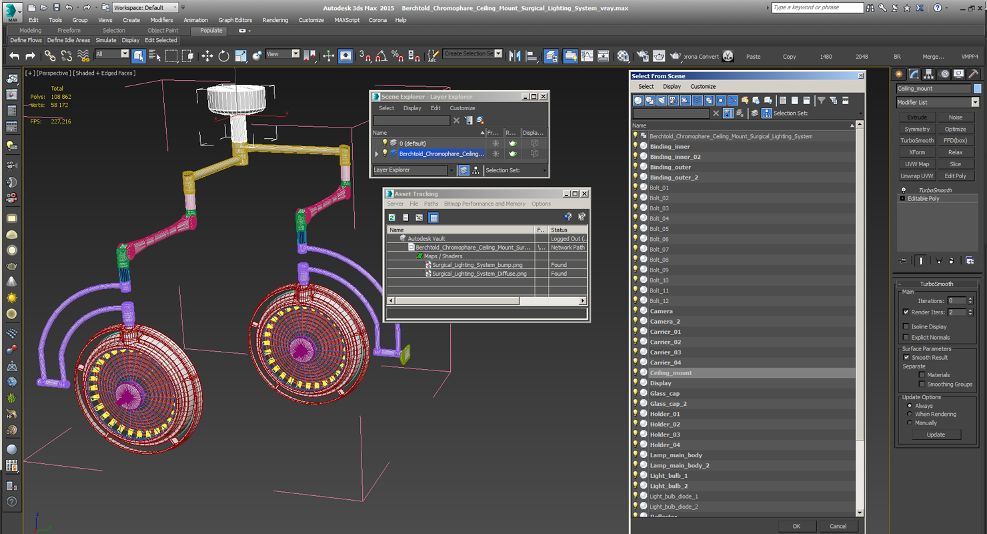Open the Rendering menu
The image size is (987, 534).
tap(275, 20)
